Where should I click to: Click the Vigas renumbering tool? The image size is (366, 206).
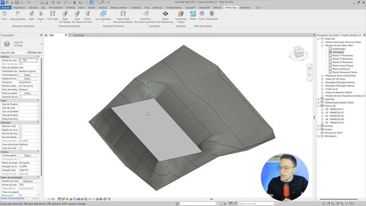pyautogui.click(x=31, y=15)
